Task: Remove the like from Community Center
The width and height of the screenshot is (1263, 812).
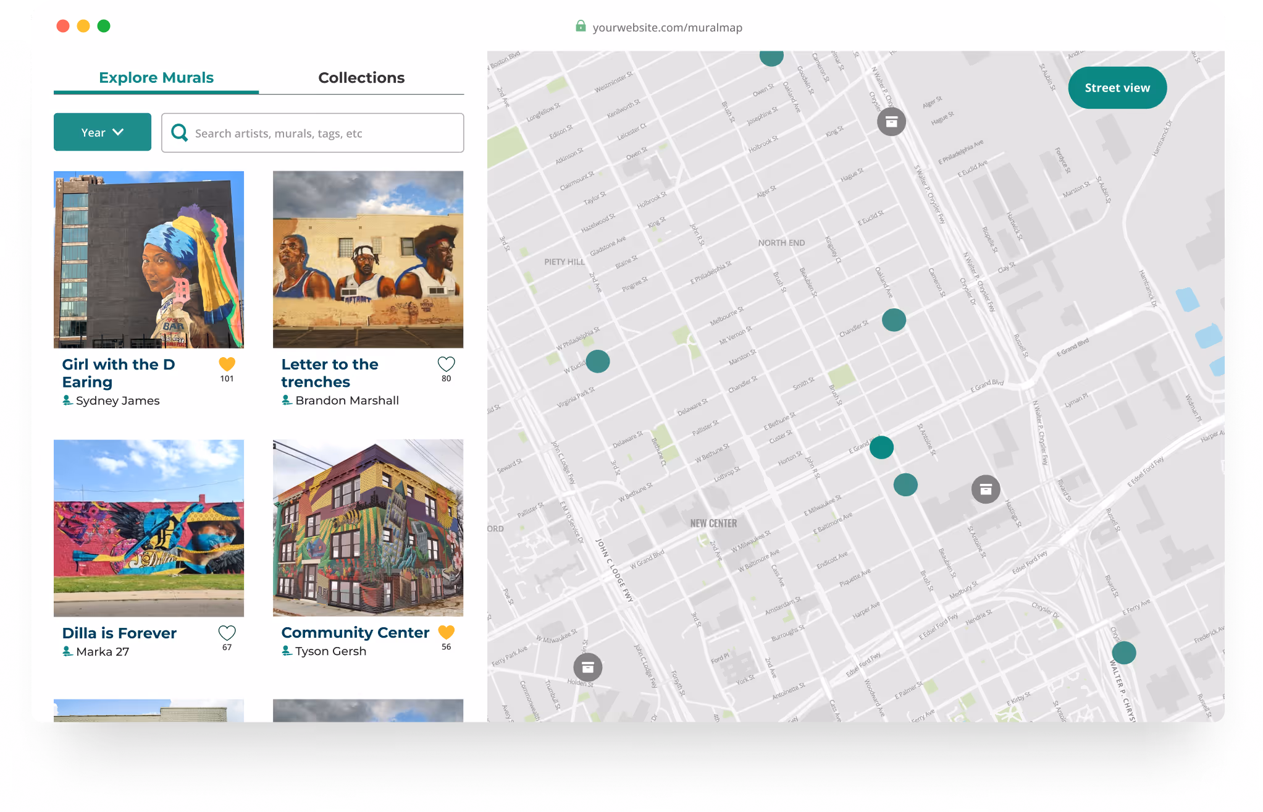Action: pyautogui.click(x=446, y=632)
